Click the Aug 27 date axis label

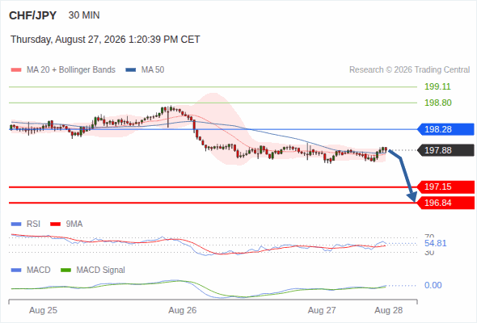(x=322, y=310)
